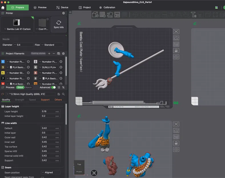Open plate 02 settings hexagon icon
This screenshot has height=178, width=225.
pyautogui.click(x=176, y=57)
